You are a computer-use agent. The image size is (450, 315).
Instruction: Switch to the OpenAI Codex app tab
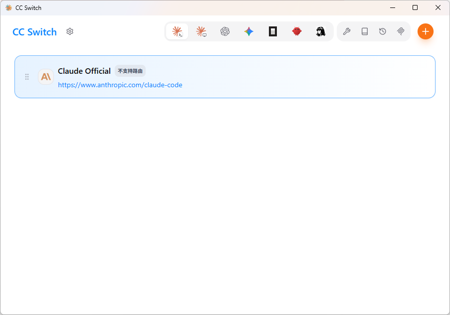coord(225,31)
